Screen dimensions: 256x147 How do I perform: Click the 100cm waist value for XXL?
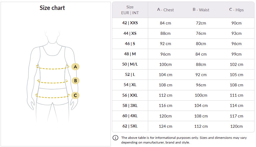point(201,95)
